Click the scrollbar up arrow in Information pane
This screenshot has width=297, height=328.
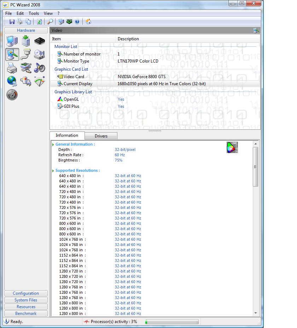coord(256,144)
